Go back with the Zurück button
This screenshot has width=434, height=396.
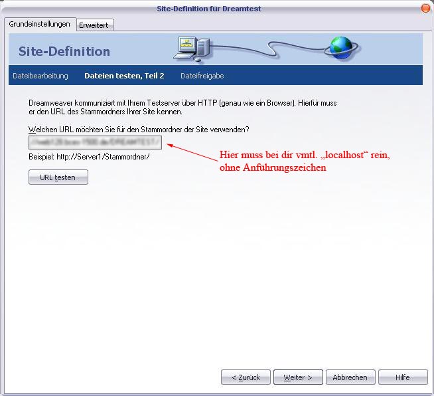click(246, 377)
